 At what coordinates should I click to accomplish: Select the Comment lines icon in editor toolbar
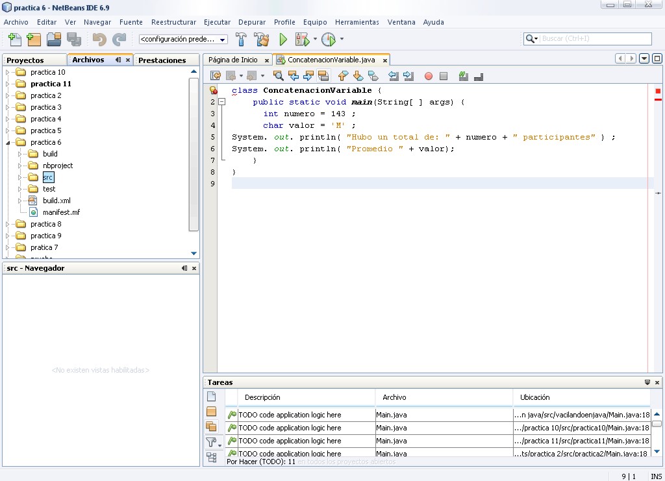[x=462, y=76]
